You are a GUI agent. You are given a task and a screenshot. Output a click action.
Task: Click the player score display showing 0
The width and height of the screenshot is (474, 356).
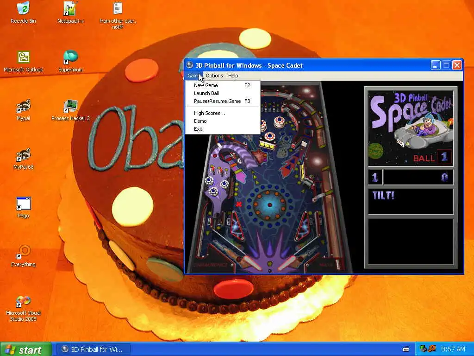point(418,177)
